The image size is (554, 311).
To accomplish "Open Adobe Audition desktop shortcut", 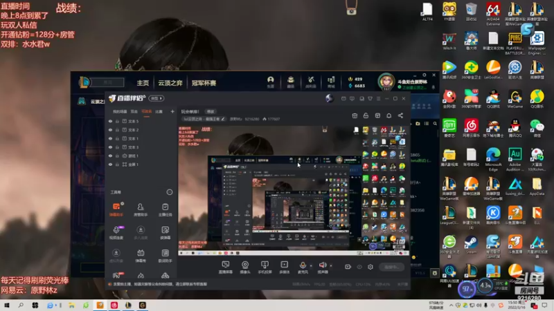I will tap(515, 160).
